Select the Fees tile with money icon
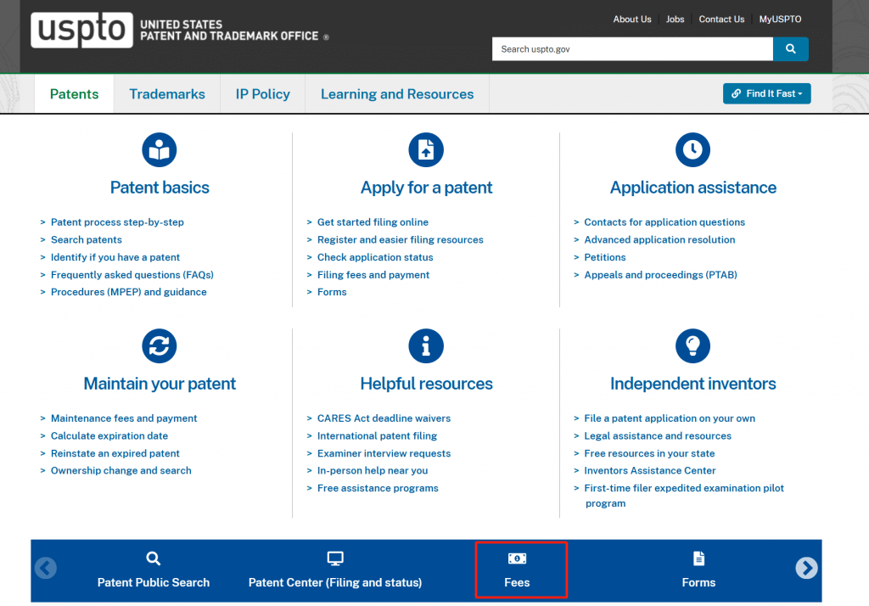 [517, 570]
